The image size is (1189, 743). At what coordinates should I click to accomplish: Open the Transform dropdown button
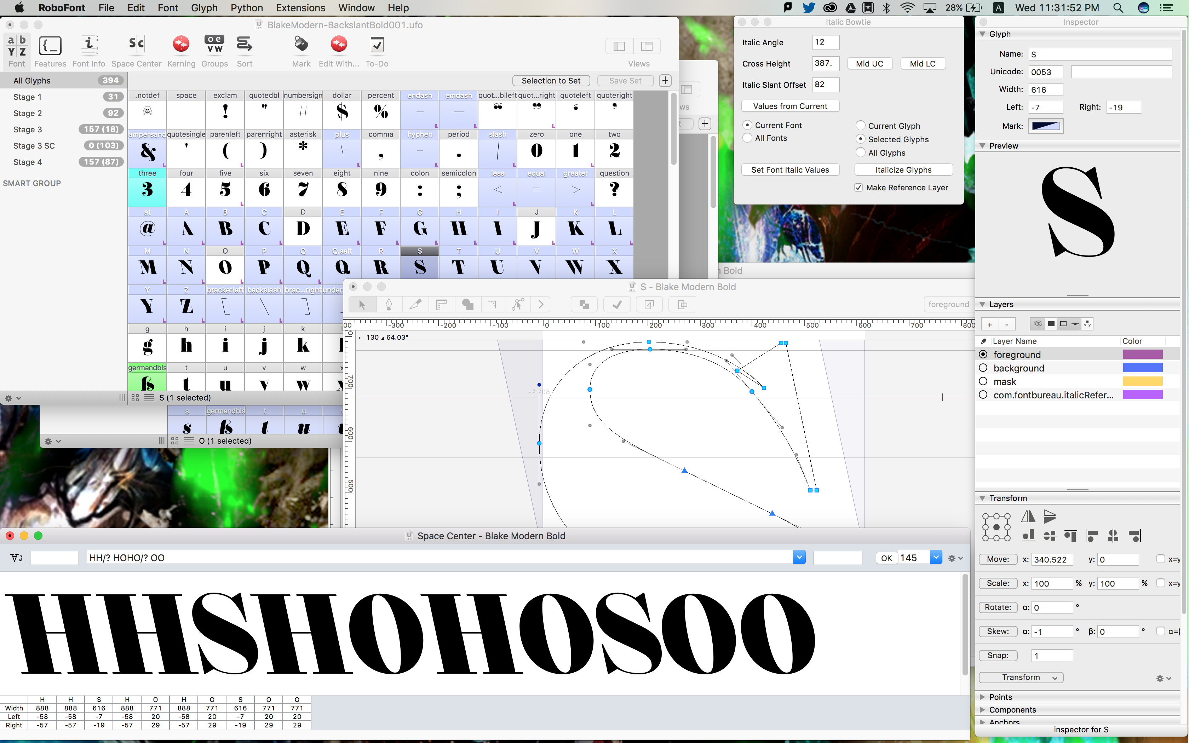[1021, 678]
